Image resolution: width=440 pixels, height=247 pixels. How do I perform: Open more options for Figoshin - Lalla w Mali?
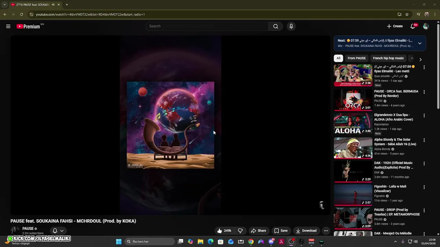click(x=424, y=187)
